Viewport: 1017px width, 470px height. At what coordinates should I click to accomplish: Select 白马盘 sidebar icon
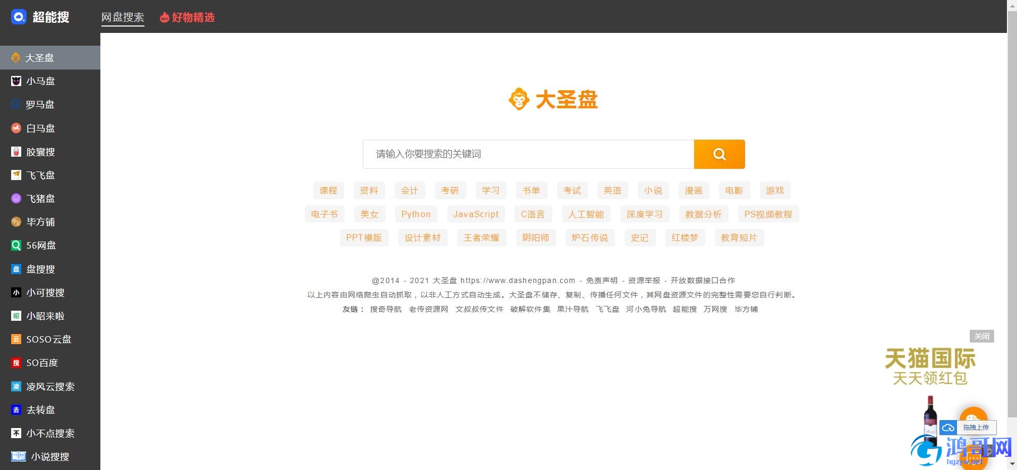(16, 128)
